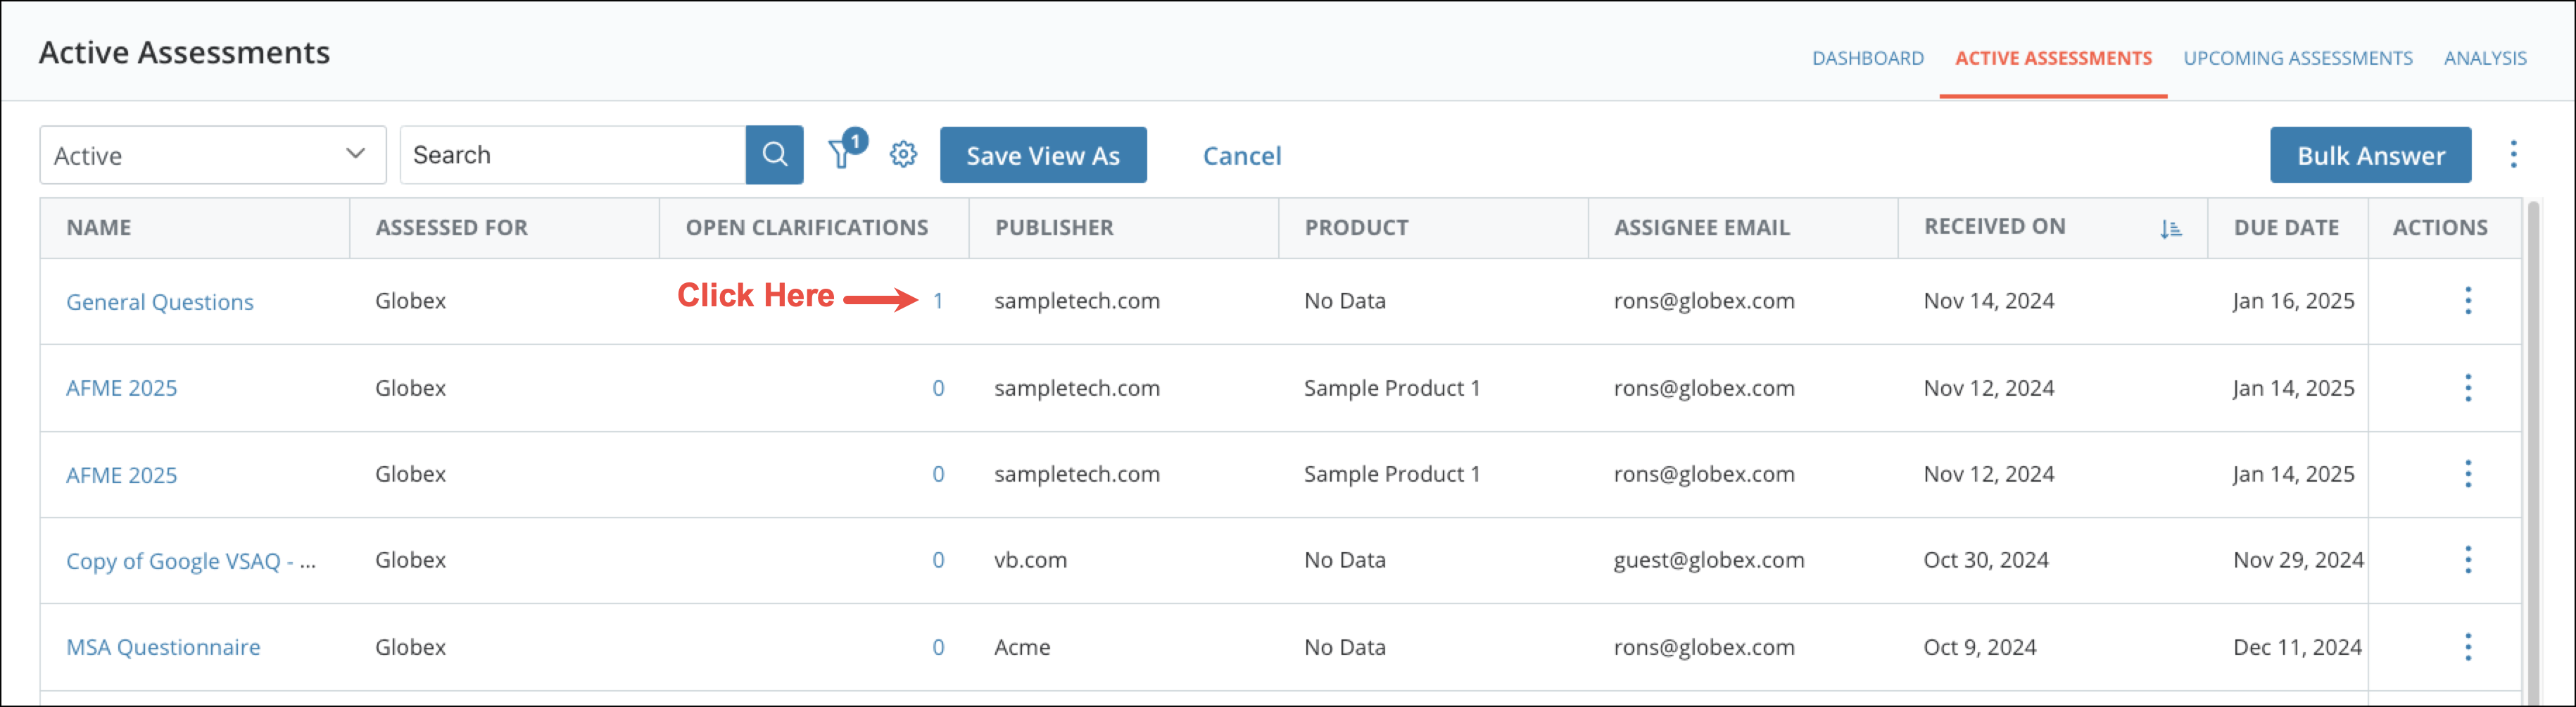This screenshot has width=2576, height=707.
Task: Open actions menu for General Questions row
Action: [x=2467, y=301]
